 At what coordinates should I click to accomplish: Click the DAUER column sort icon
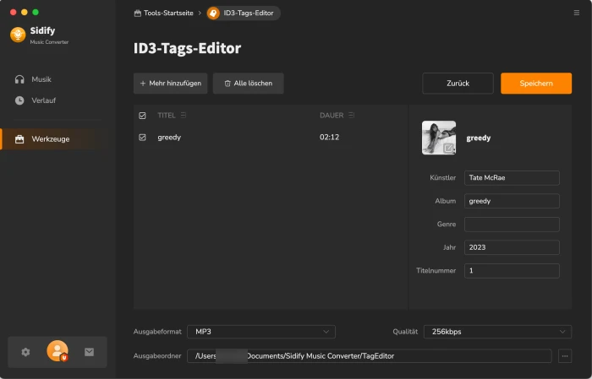click(x=351, y=115)
